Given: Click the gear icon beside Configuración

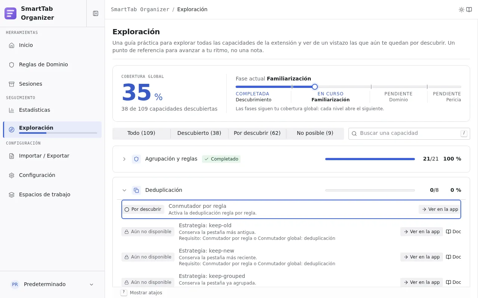Looking at the screenshot, I should (12, 175).
